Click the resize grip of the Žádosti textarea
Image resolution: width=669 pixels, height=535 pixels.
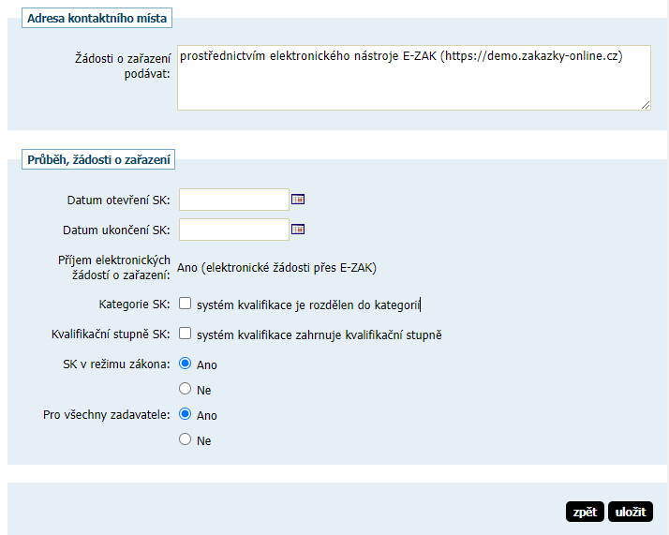646,105
